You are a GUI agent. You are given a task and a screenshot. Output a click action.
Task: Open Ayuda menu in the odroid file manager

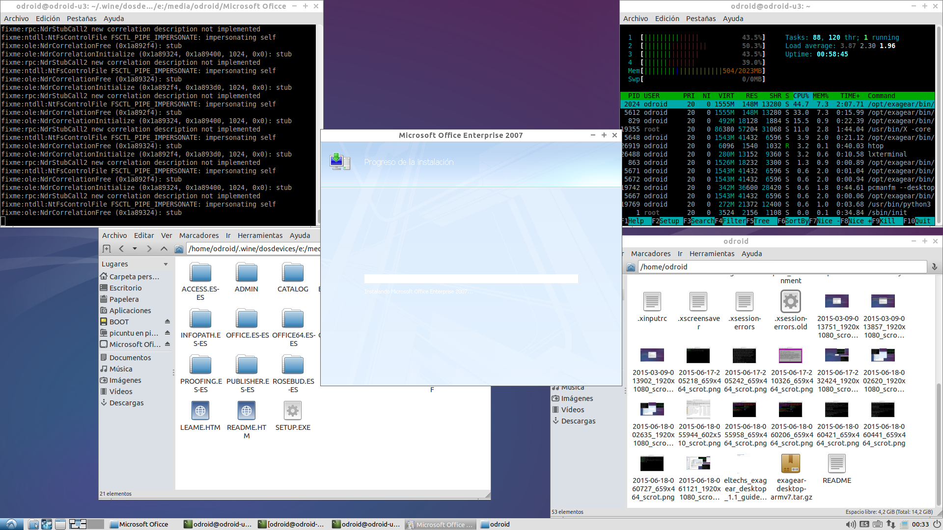[751, 254]
